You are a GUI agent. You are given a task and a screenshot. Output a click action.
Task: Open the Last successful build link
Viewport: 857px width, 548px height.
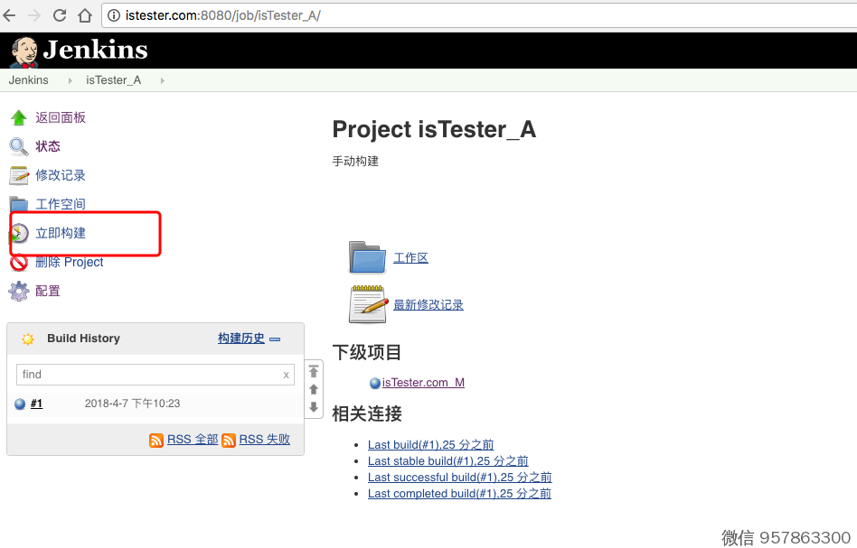(x=459, y=478)
